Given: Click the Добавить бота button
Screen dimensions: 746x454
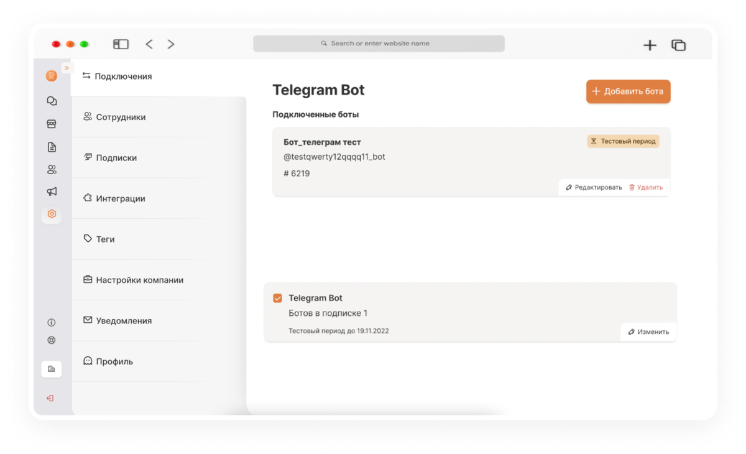Looking at the screenshot, I should coord(628,91).
